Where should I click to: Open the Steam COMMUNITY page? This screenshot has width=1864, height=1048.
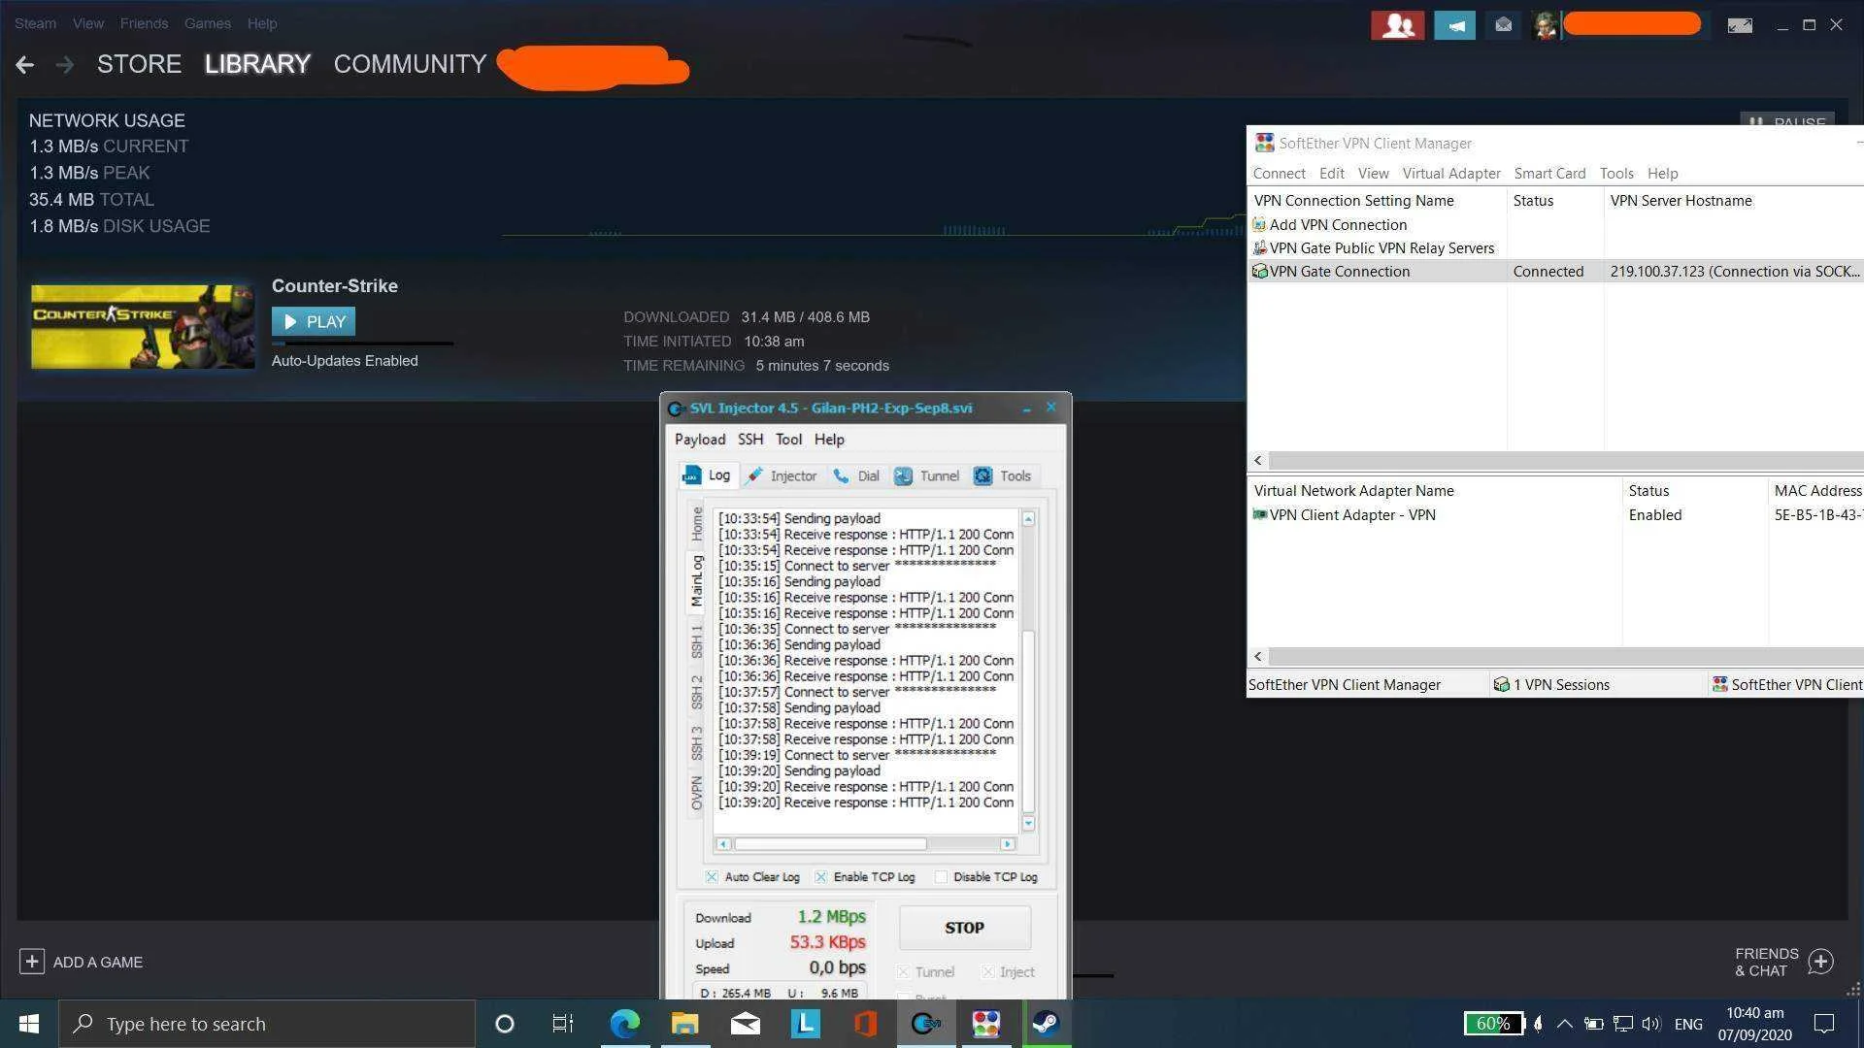[410, 64]
